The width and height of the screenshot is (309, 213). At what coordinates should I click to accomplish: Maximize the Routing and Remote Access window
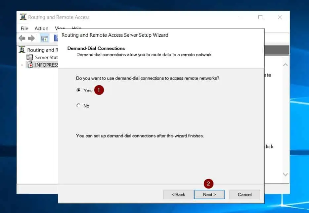260,17
